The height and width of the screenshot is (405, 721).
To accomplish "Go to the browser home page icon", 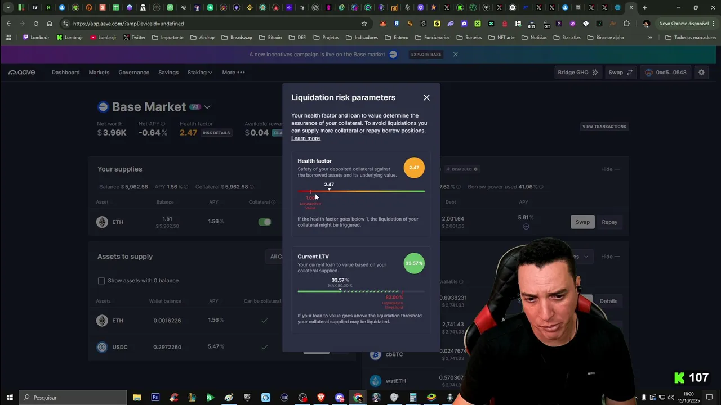I will click(x=50, y=24).
